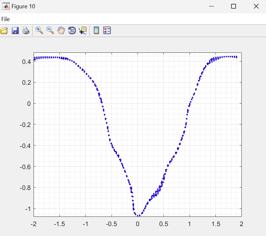
Task: Save the figure with floppy disk icon
Action: [15, 31]
